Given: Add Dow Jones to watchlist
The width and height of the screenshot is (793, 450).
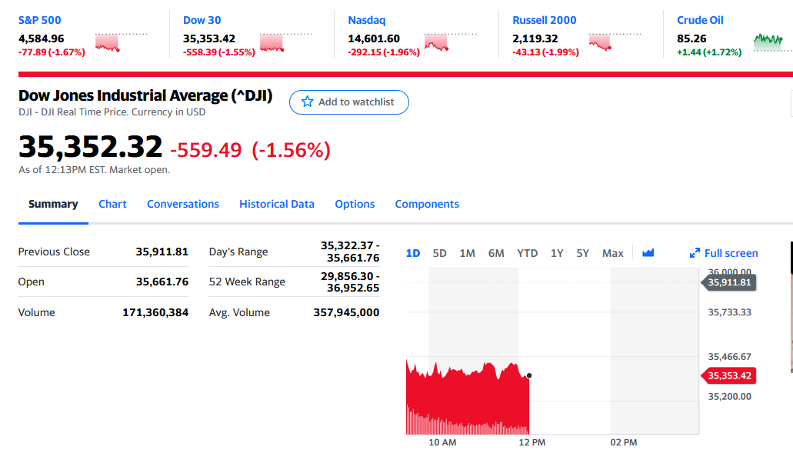Looking at the screenshot, I should (x=349, y=102).
